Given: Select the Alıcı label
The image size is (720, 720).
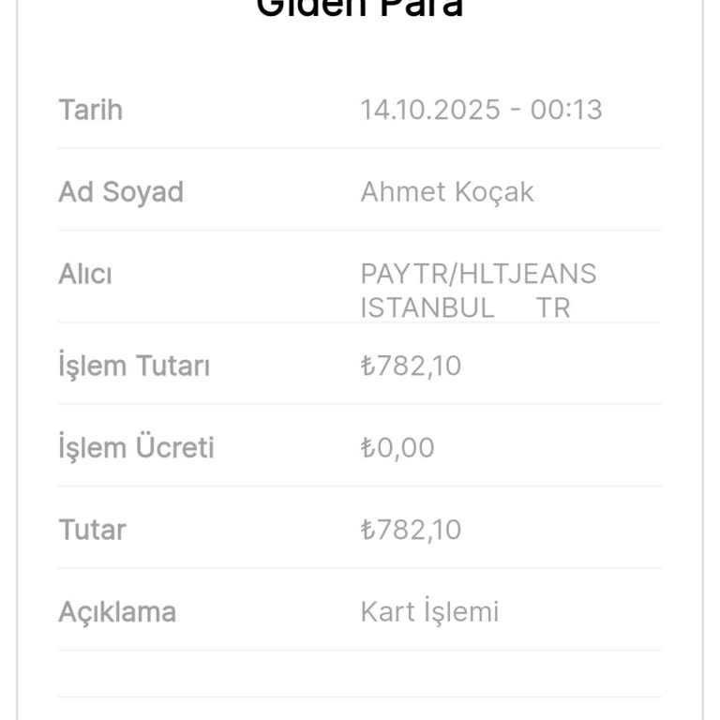Looking at the screenshot, I should point(85,274).
